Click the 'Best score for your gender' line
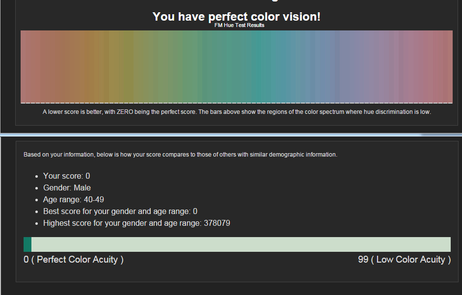This screenshot has width=462, height=295. click(x=120, y=211)
